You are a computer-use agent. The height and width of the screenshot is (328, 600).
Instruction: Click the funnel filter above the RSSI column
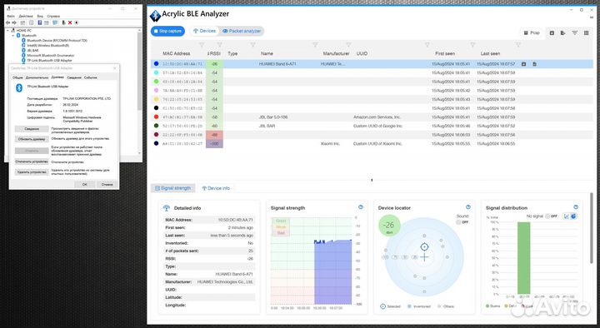pyautogui.click(x=220, y=45)
